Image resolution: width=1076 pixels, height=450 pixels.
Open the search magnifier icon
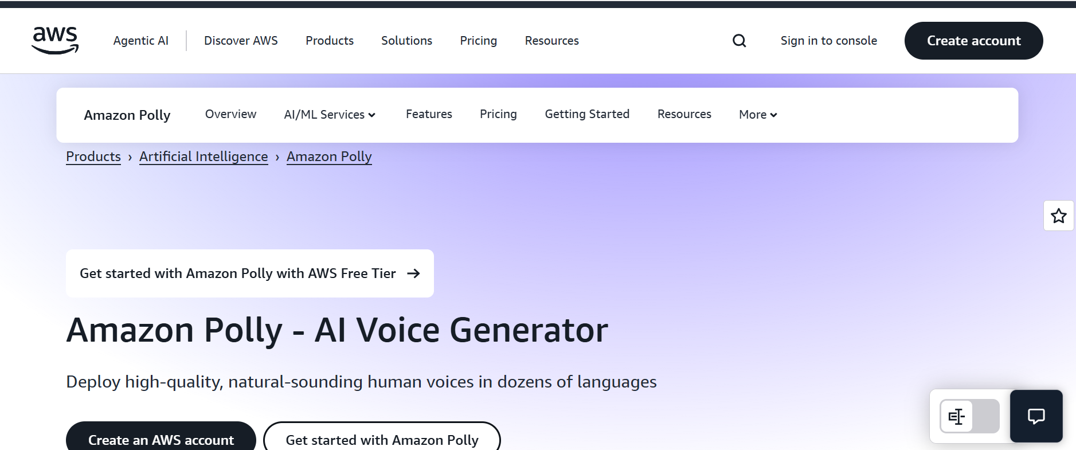(739, 41)
